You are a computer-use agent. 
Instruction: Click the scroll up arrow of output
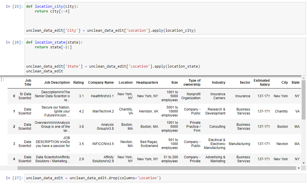pyautogui.click(x=304, y=78)
